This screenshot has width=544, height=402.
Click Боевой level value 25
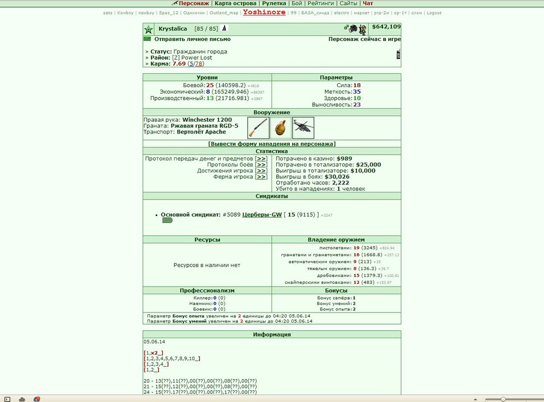pos(210,85)
